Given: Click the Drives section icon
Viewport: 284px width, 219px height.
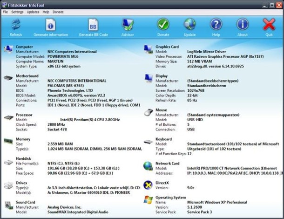Looking at the screenshot, I should coord(8,185).
